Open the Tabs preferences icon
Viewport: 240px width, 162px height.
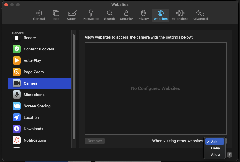click(x=56, y=13)
